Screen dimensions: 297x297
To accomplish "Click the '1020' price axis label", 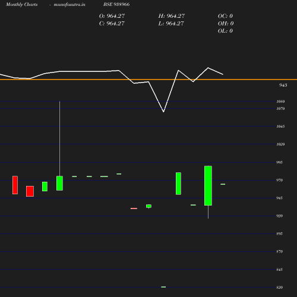I will (280, 144).
